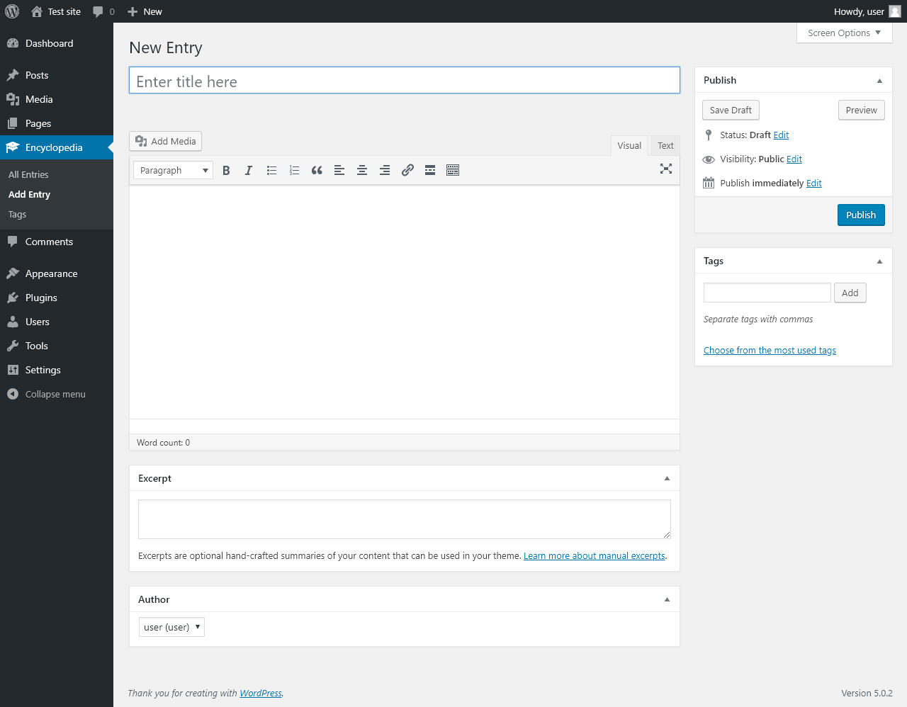Toggle bold formatting in the editor
Screen dimensions: 907x707
pyautogui.click(x=226, y=170)
